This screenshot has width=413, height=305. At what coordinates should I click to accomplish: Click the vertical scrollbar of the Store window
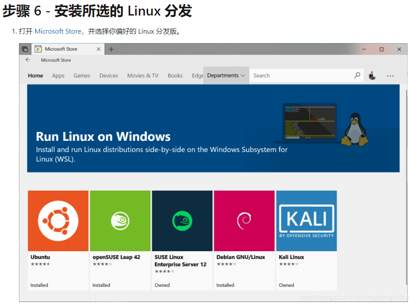[x=407, y=187]
